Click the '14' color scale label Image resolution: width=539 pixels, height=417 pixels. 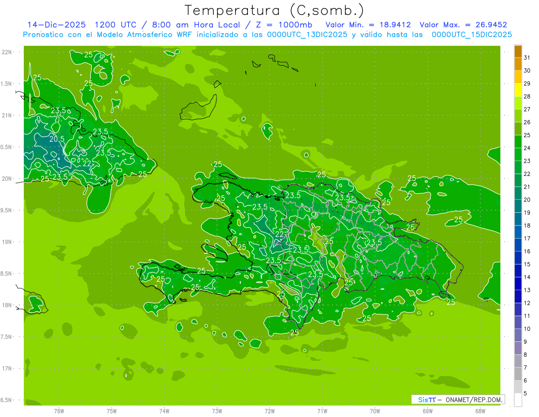(x=527, y=278)
